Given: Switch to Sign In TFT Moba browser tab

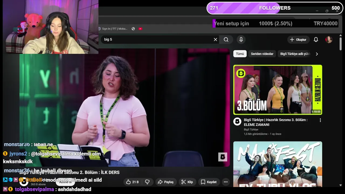Looking at the screenshot, I should pyautogui.click(x=113, y=29).
